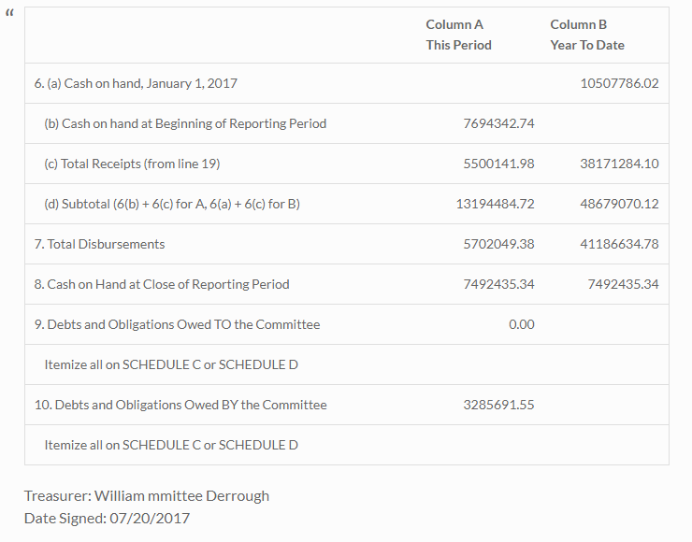Click the Column A This Period header
The height and width of the screenshot is (542, 692).
tap(458, 35)
